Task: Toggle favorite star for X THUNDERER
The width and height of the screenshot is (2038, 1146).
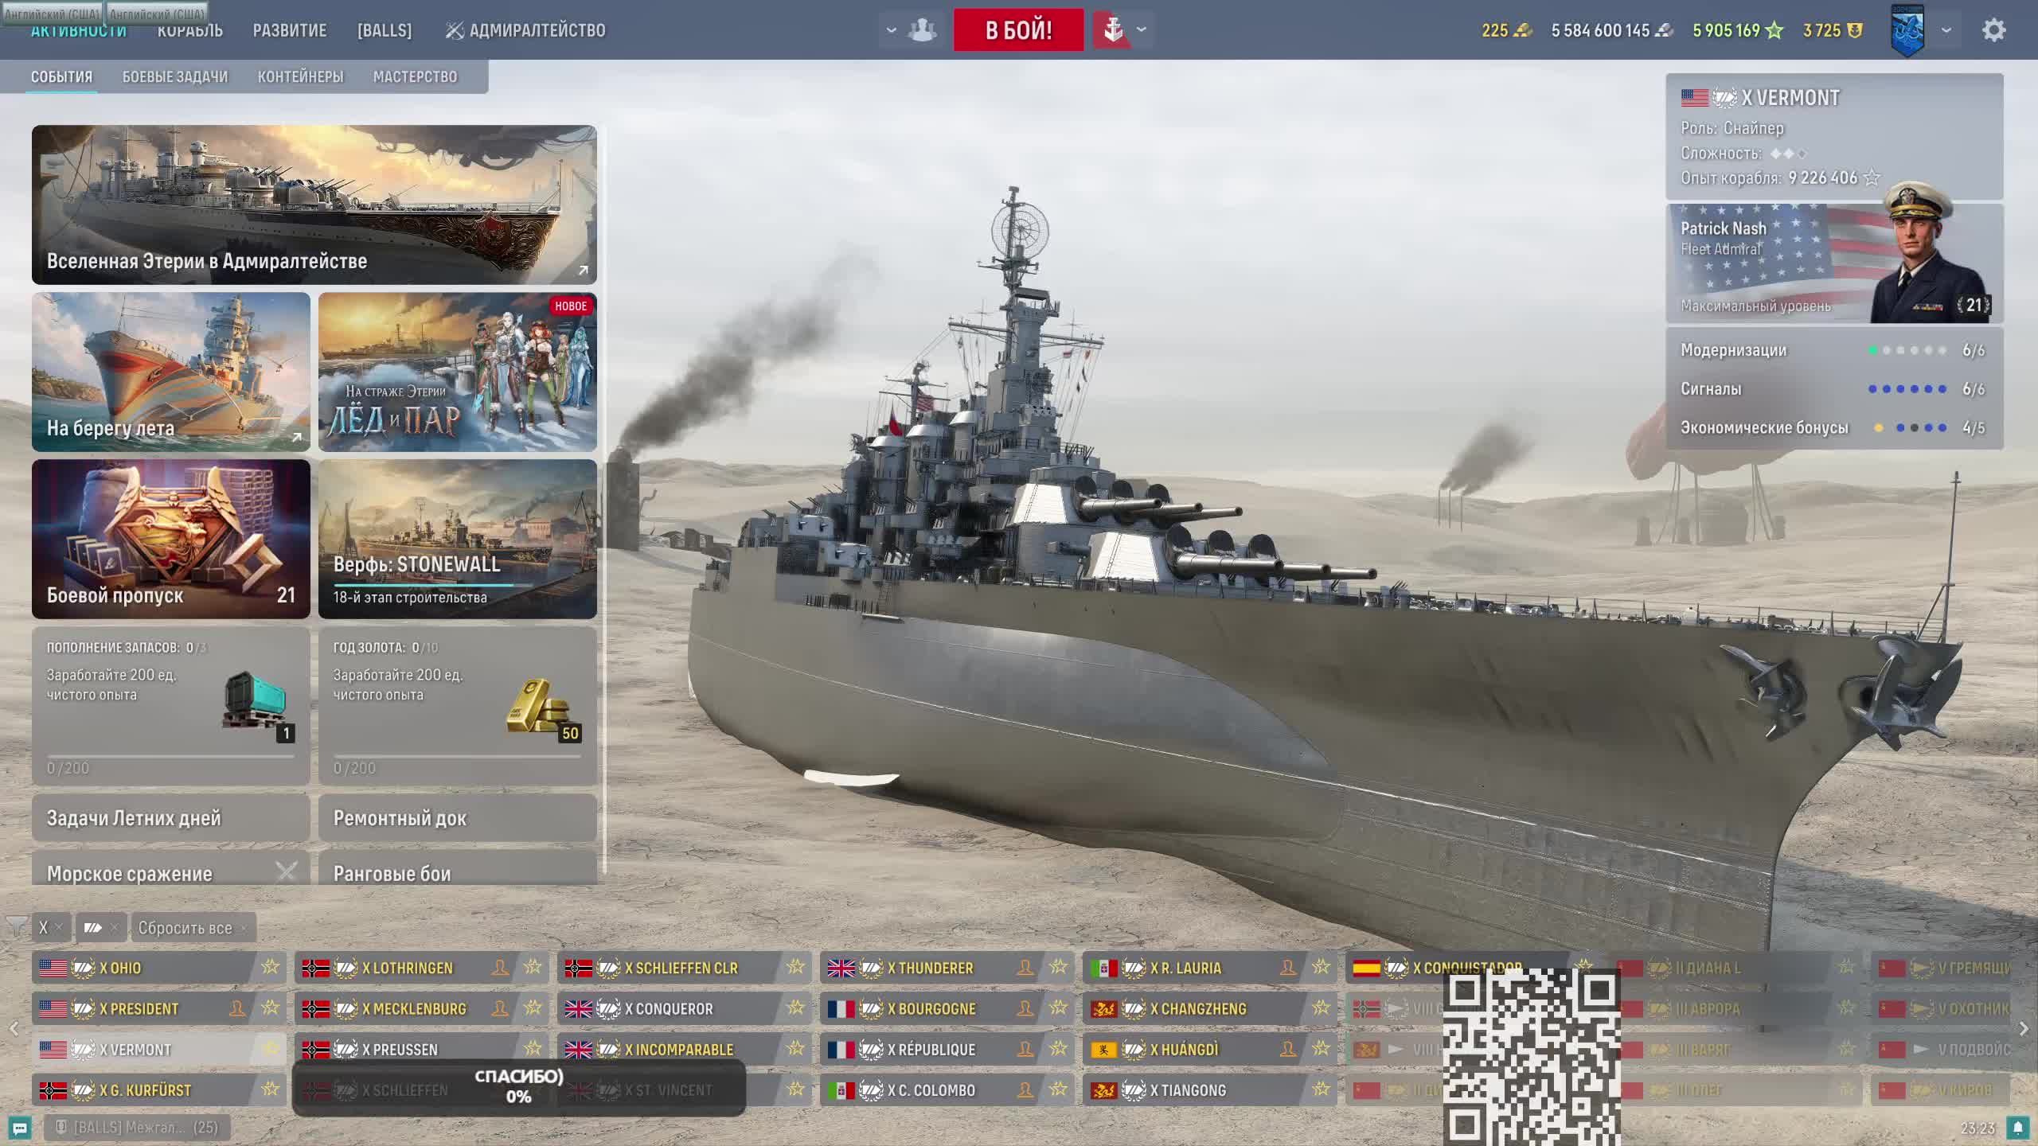Action: [1059, 967]
